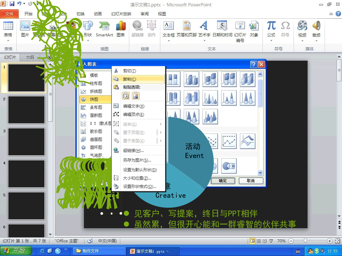The height and width of the screenshot is (256, 342).
Task: Open the Windows 开始 start menu
Action: tap(16, 251)
